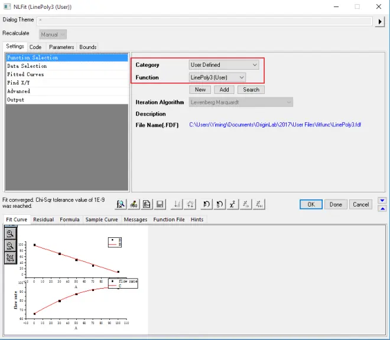Switch to the Parameters tab
Screen dimensions: 390x340
(x=61, y=47)
